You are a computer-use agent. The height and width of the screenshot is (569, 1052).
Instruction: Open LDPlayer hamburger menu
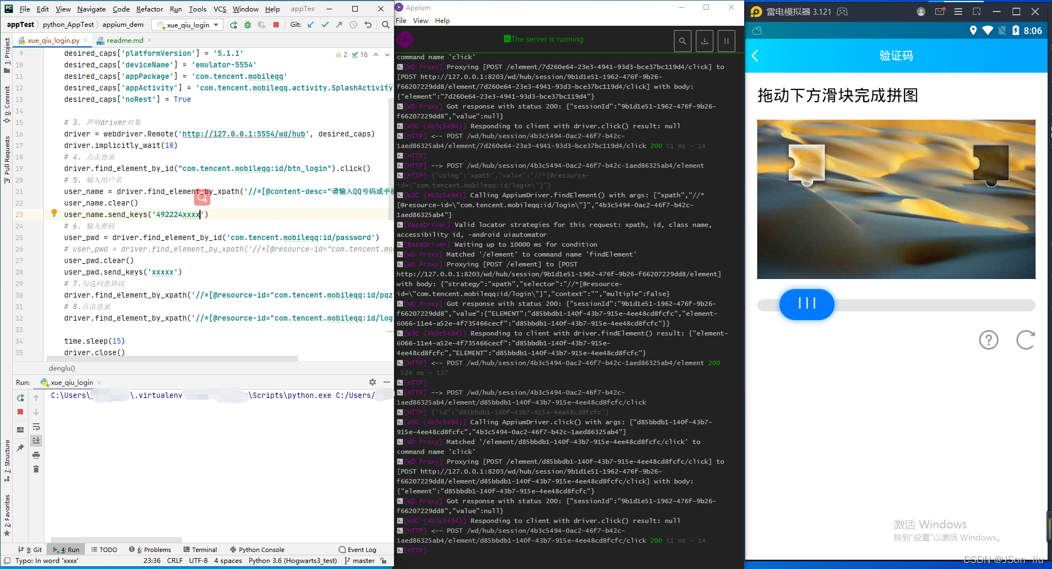958,12
